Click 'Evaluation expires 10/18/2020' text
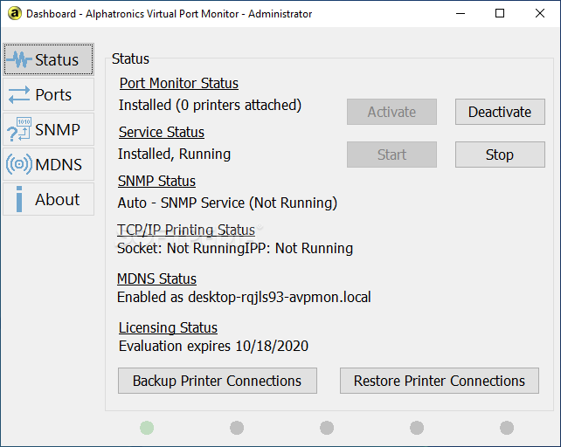The width and height of the screenshot is (561, 447). [x=213, y=346]
